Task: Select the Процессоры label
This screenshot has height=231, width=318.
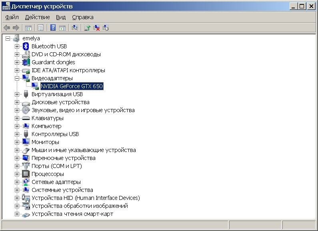Action: 48,174
